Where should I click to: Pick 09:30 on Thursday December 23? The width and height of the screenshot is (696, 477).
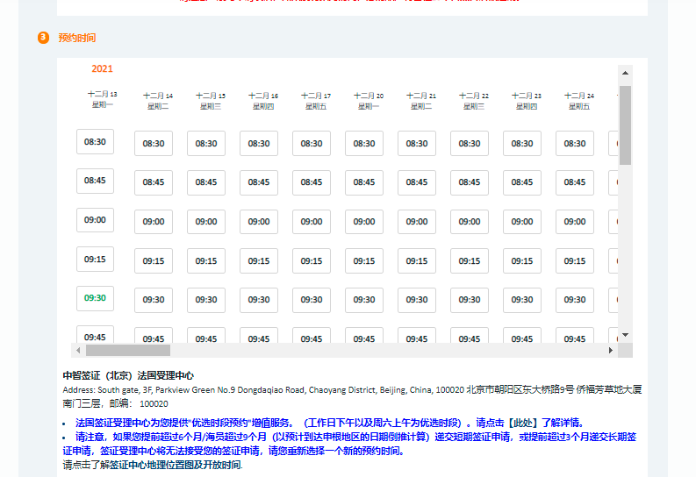(x=522, y=300)
